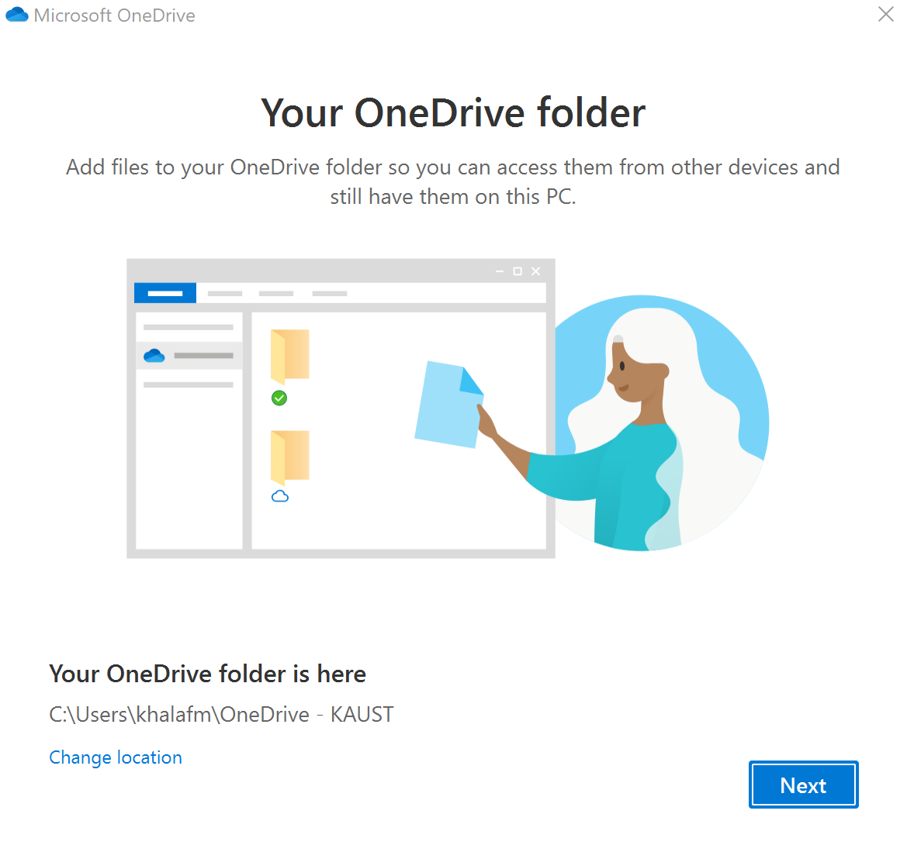The width and height of the screenshot is (907, 852).
Task: Click the X in the illustrated window corner
Action: click(x=535, y=271)
